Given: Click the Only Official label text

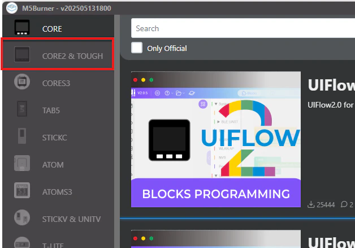Looking at the screenshot, I should coord(167,48).
